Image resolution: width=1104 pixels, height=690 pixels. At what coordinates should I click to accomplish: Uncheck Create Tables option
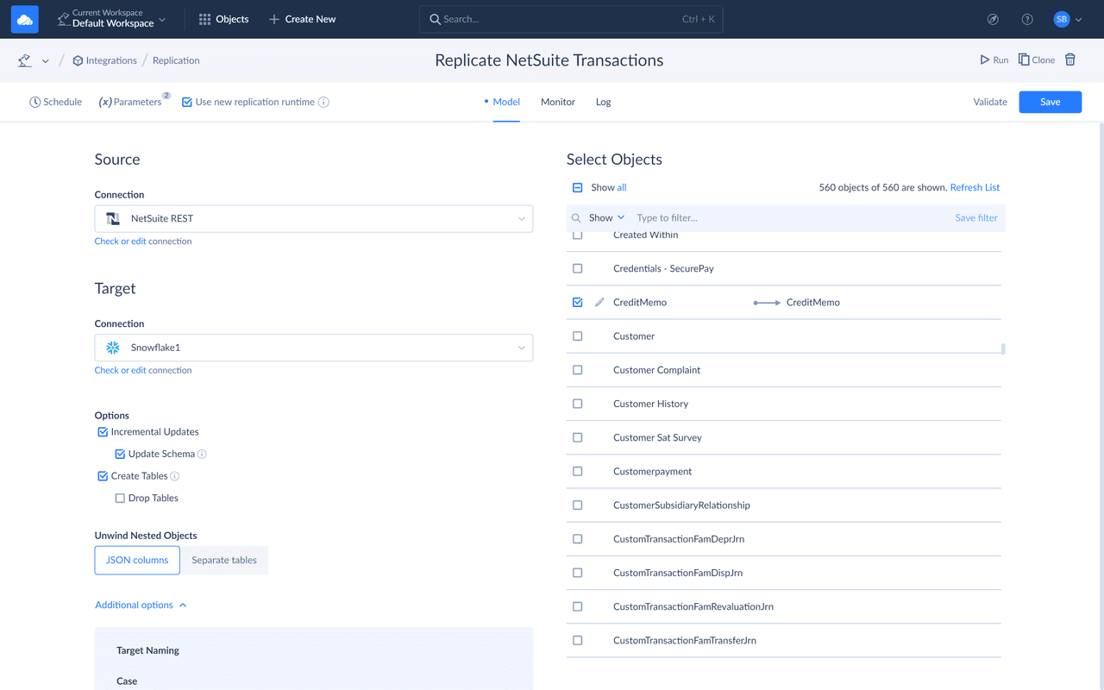pyautogui.click(x=103, y=476)
